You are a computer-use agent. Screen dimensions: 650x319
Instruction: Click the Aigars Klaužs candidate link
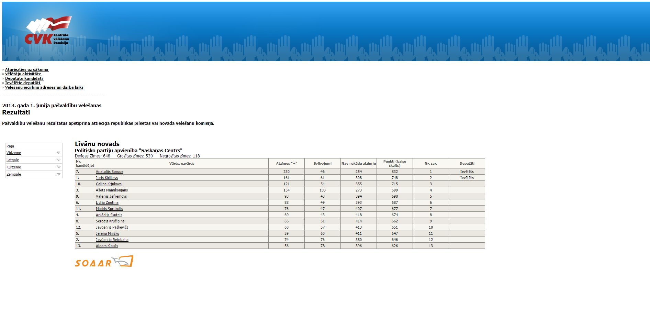(107, 246)
